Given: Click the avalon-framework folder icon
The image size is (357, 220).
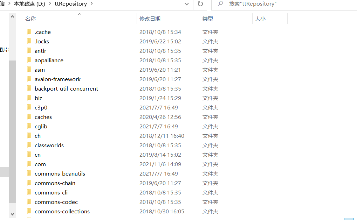Looking at the screenshot, I should coord(29,79).
